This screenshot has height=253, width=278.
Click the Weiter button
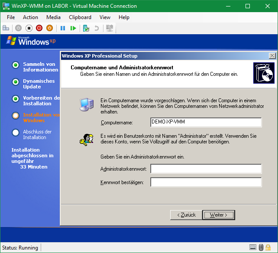click(x=218, y=215)
